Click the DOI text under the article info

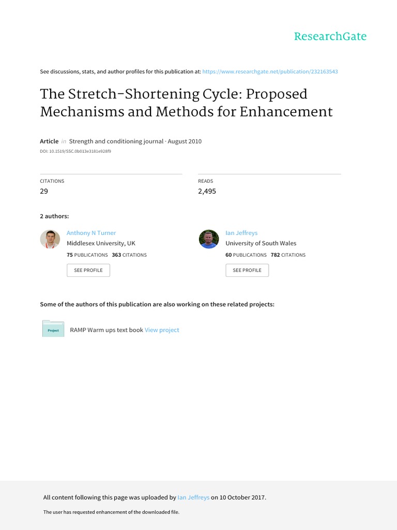[x=75, y=152]
